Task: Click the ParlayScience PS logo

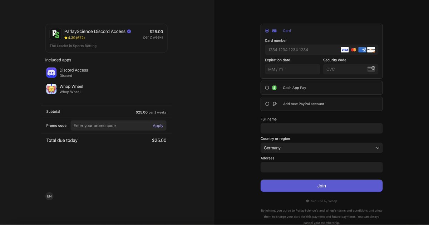Action: coord(55,33)
